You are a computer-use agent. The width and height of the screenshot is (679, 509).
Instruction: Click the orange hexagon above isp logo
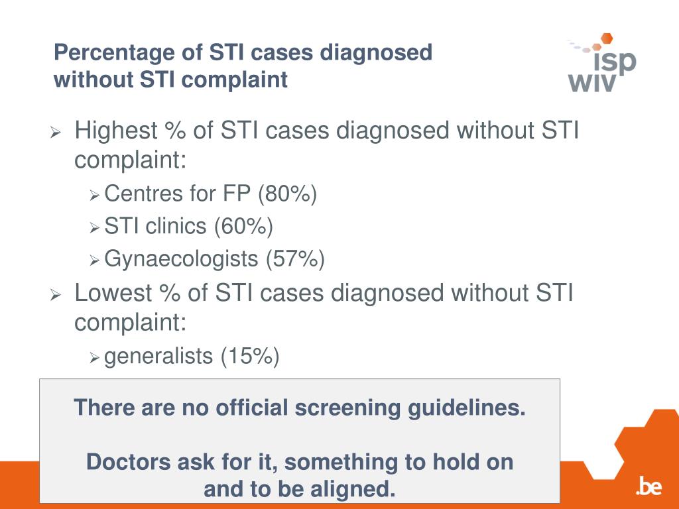coord(607,38)
